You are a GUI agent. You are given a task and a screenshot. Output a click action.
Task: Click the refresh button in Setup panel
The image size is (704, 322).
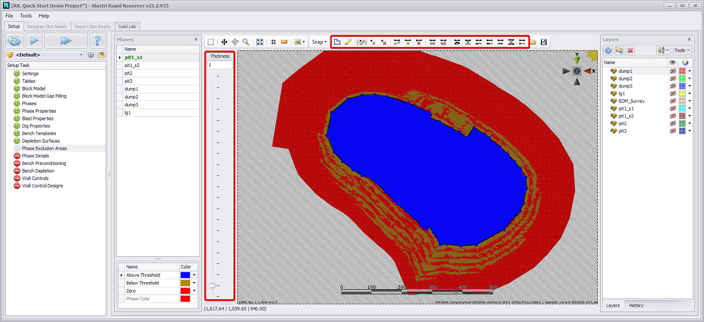tap(15, 40)
